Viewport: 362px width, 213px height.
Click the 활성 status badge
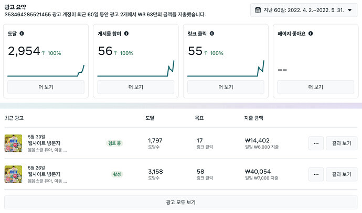118,174
